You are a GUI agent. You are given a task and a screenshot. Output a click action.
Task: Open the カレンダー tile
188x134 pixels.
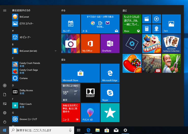tap(71, 24)
